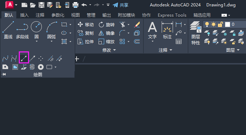The width and height of the screenshot is (246, 135).
Task: Switch to the 插入 tab
Action: (x=24, y=15)
